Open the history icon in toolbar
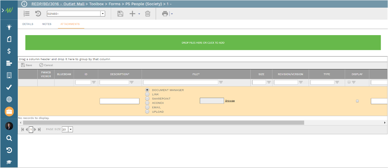388x168 pixels. (38, 13)
